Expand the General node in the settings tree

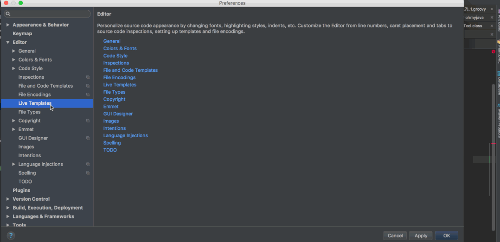pos(14,51)
